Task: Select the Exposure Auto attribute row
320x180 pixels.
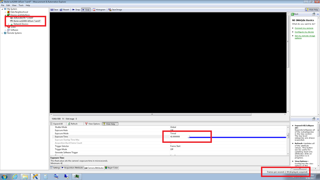Action: tap(168, 130)
